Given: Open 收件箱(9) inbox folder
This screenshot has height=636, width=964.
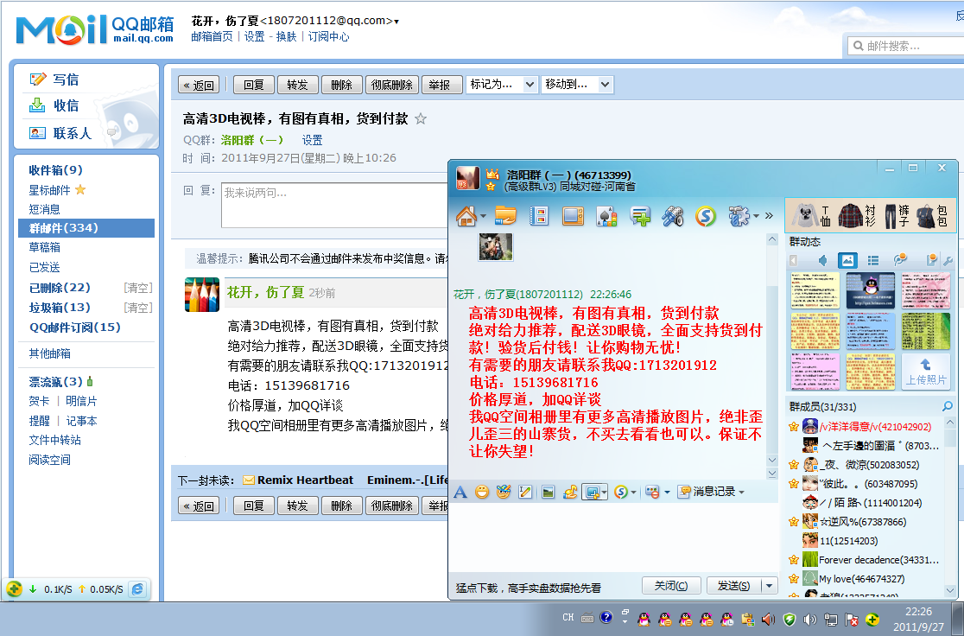Looking at the screenshot, I should point(55,169).
